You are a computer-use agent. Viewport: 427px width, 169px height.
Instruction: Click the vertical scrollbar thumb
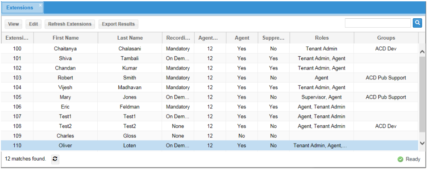coord(423,94)
